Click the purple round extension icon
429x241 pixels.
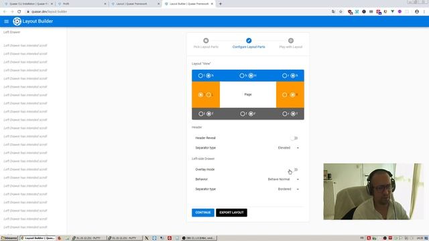pos(400,12)
